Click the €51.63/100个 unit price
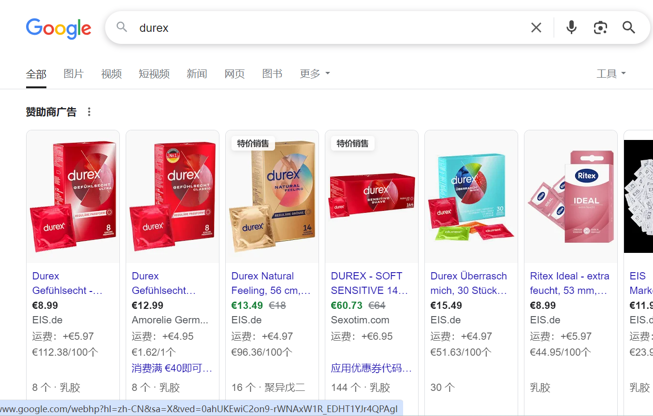 click(x=461, y=352)
